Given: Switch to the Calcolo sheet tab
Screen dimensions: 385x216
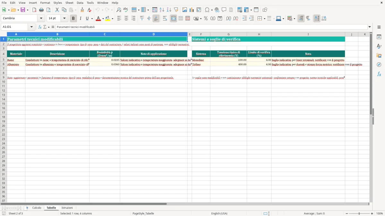Looking at the screenshot, I should pos(37,208).
